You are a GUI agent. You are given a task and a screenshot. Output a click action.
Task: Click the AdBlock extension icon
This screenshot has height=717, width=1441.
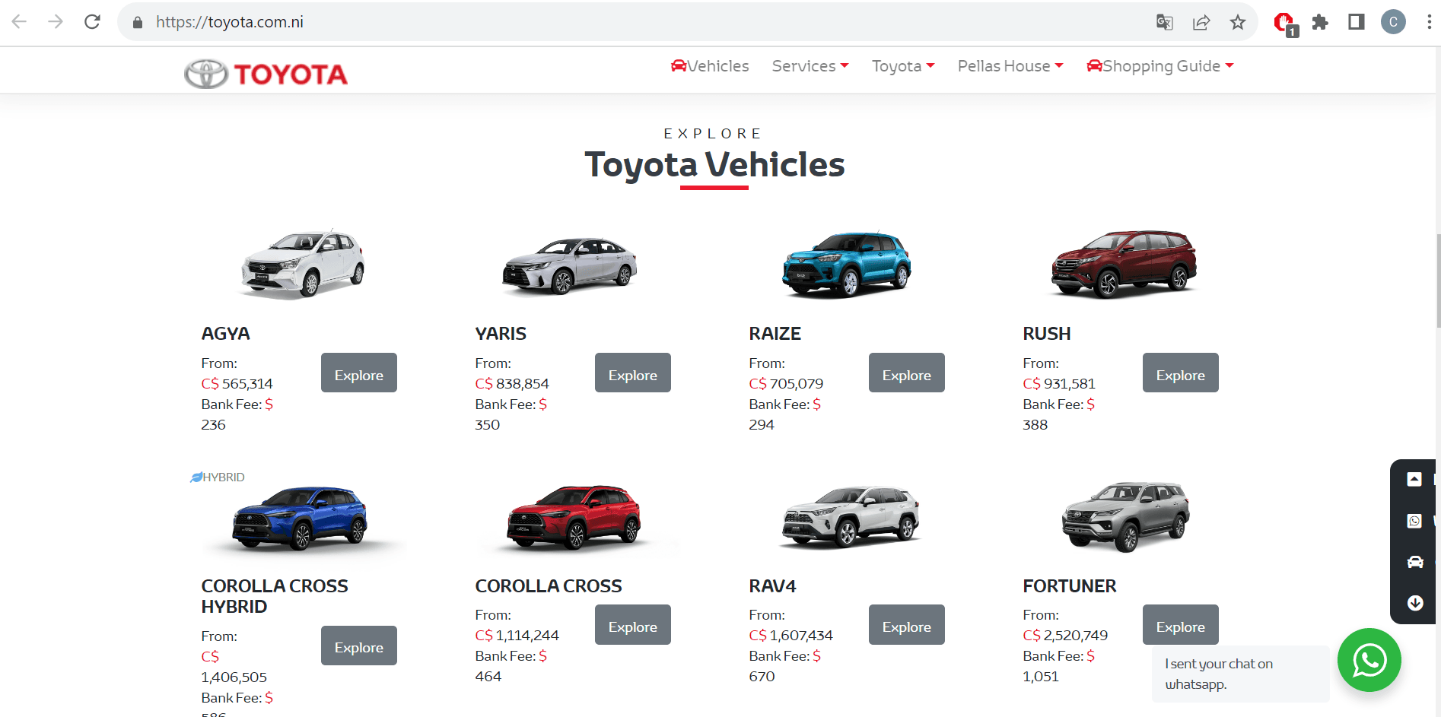(x=1284, y=23)
